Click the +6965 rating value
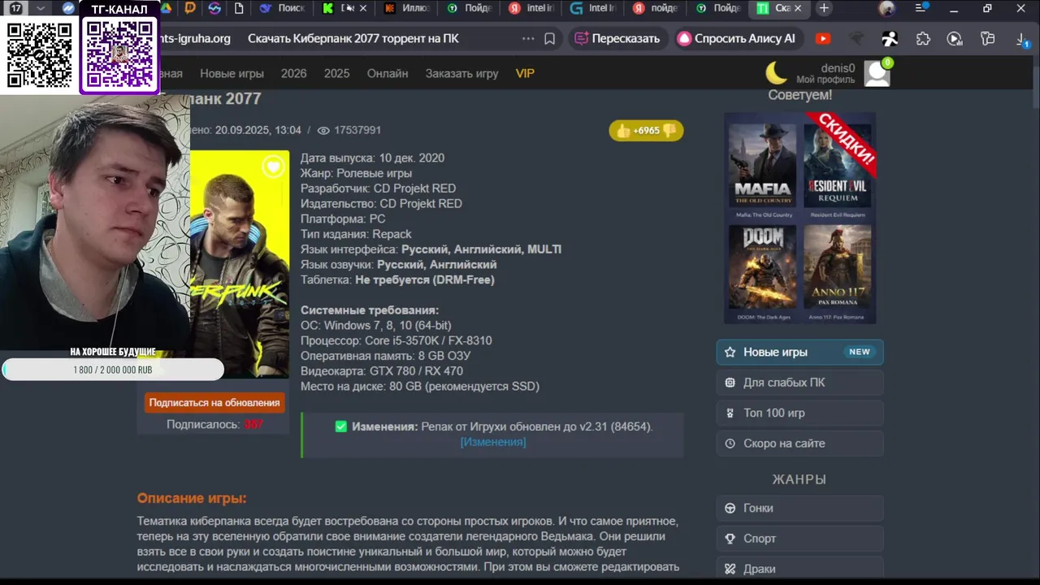Viewport: 1040px width, 585px height. (x=647, y=131)
